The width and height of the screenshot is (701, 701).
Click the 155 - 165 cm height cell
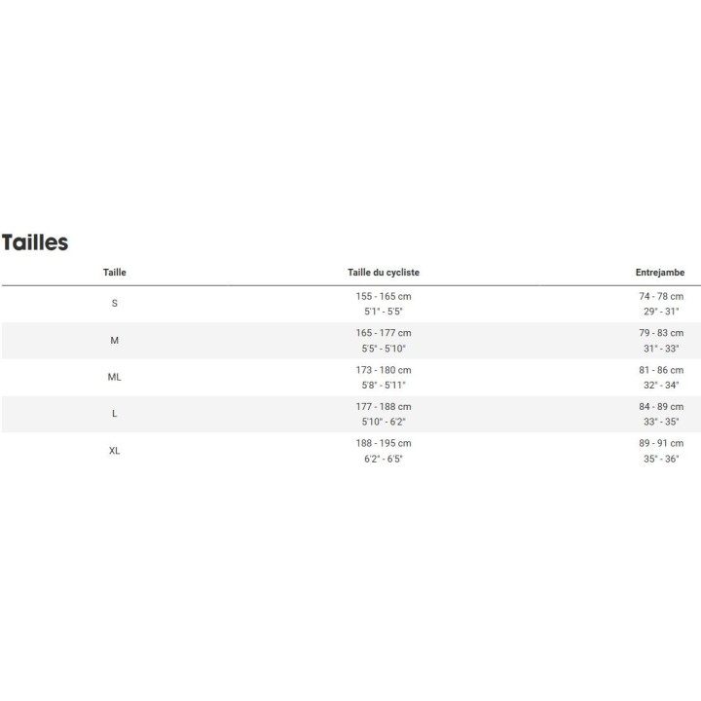(383, 296)
